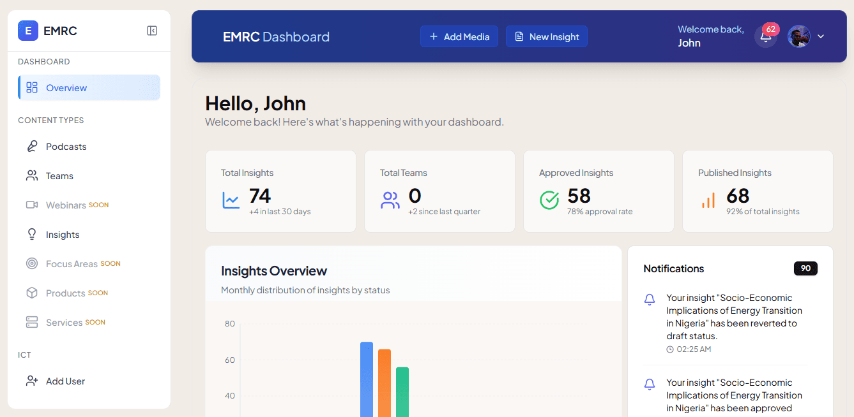This screenshot has width=854, height=417.
Task: Click the Webinars camera icon
Action: point(31,205)
